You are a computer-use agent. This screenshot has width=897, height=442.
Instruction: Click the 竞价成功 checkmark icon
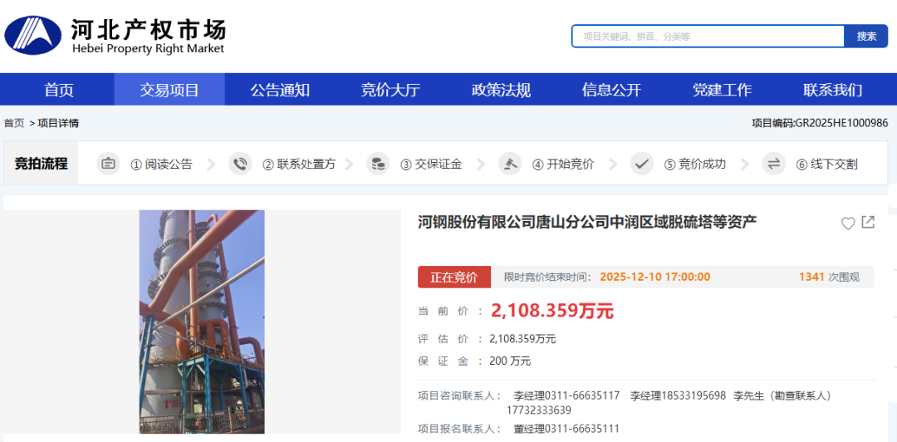coord(642,165)
